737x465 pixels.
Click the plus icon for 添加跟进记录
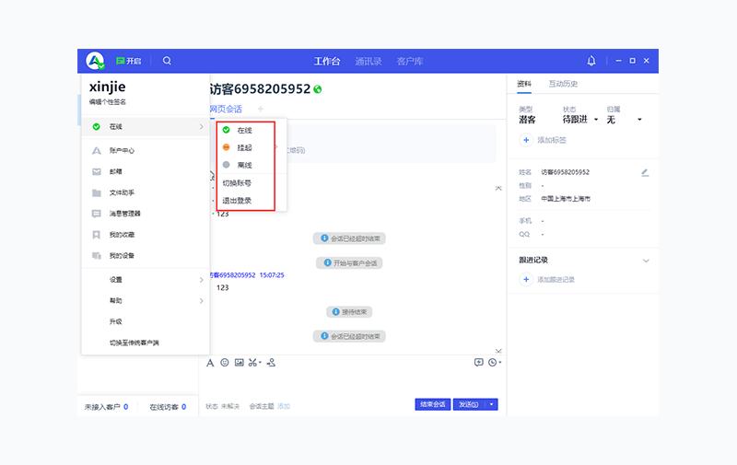526,280
